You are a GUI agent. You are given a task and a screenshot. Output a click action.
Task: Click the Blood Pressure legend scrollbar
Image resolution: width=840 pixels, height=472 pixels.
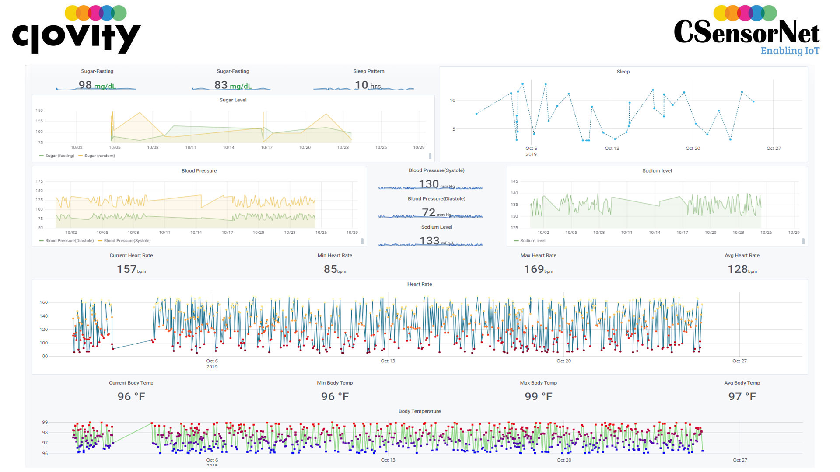362,241
